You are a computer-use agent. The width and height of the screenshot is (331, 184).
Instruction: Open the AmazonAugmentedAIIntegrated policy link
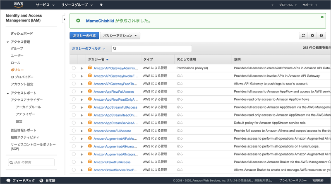tap(116, 154)
